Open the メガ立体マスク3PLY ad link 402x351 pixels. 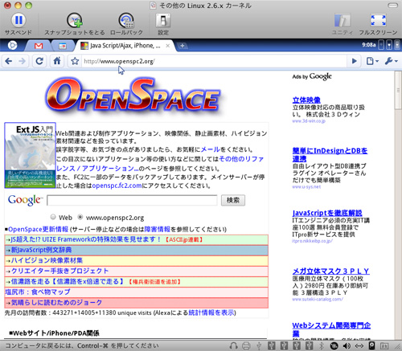pyautogui.click(x=330, y=271)
